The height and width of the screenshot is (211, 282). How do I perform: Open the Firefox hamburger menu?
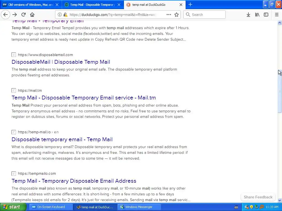point(277,15)
